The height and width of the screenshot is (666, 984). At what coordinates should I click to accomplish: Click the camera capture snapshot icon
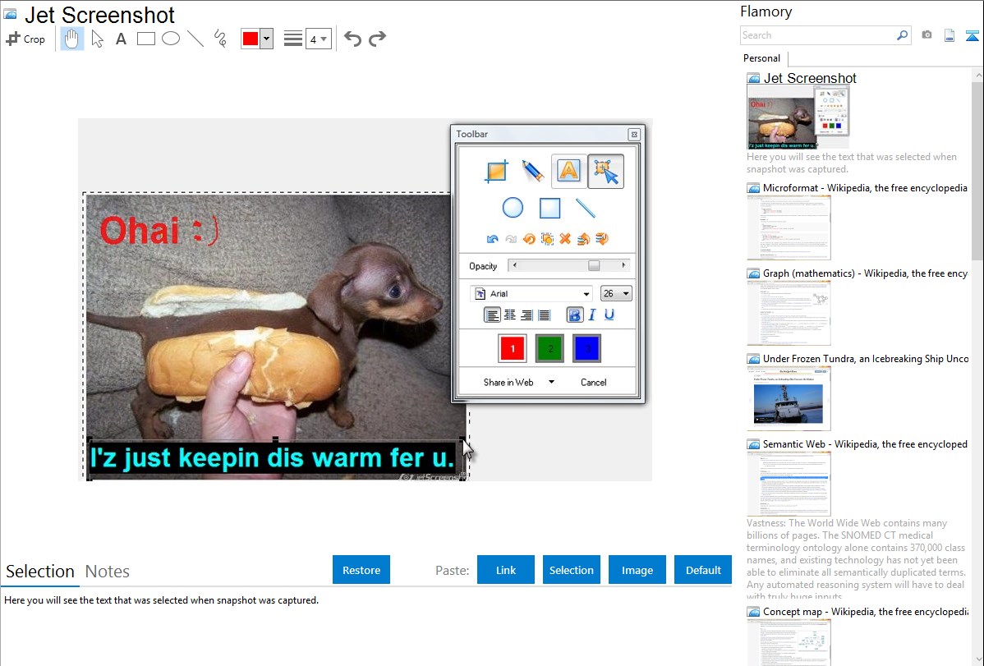[927, 35]
